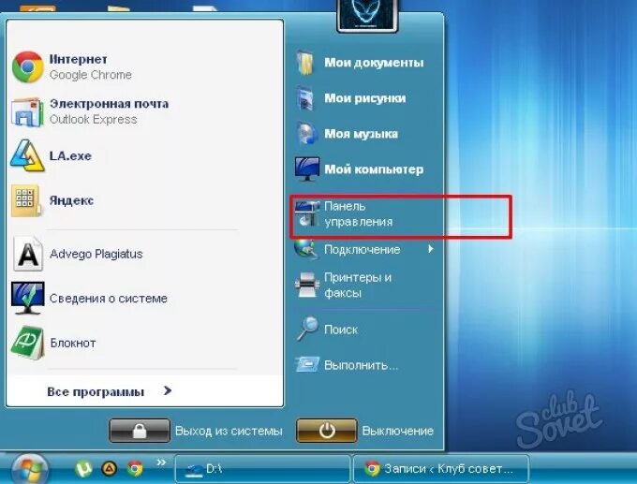637x484 pixels.
Task: Click the Блокнот text label
Action: click(x=73, y=343)
